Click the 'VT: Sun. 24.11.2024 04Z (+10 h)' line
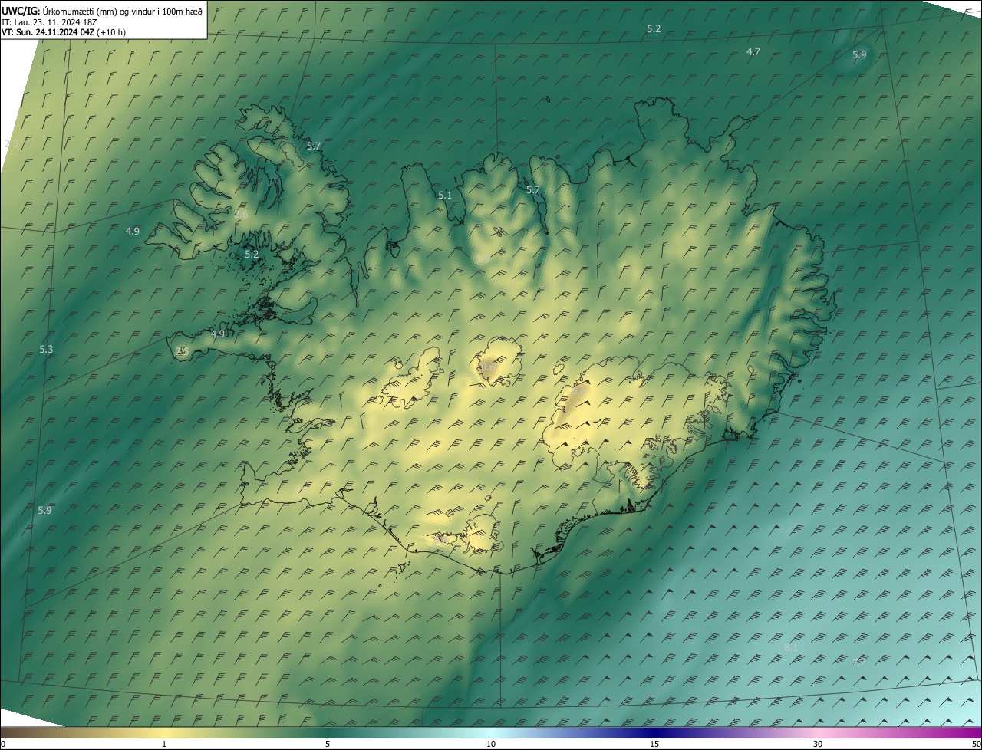Screen dimensions: 982x750 pyautogui.click(x=64, y=32)
